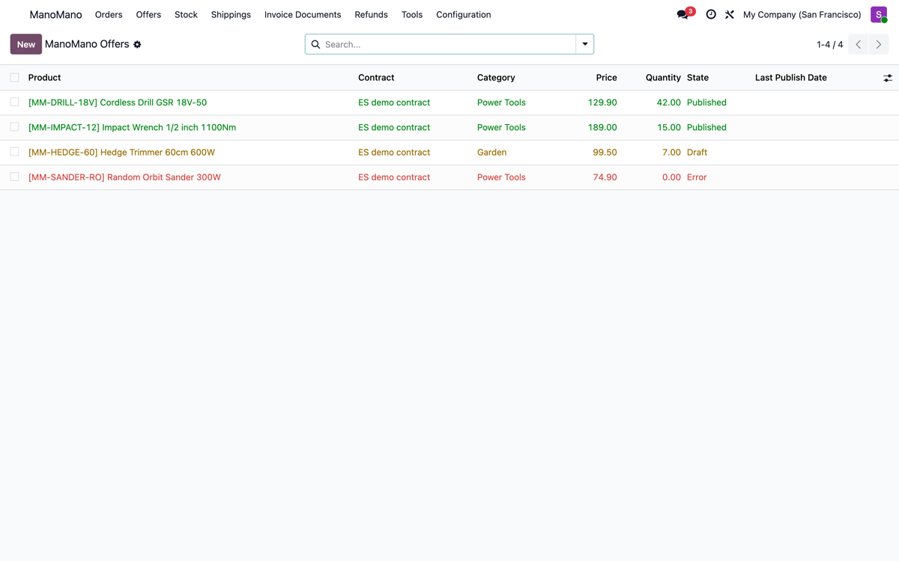The image size is (899, 561).
Task: Click the New button
Action: click(26, 45)
